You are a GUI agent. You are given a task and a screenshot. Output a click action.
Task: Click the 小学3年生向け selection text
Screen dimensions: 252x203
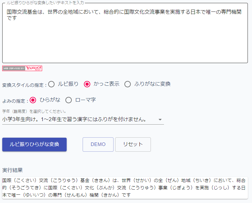point(74,119)
